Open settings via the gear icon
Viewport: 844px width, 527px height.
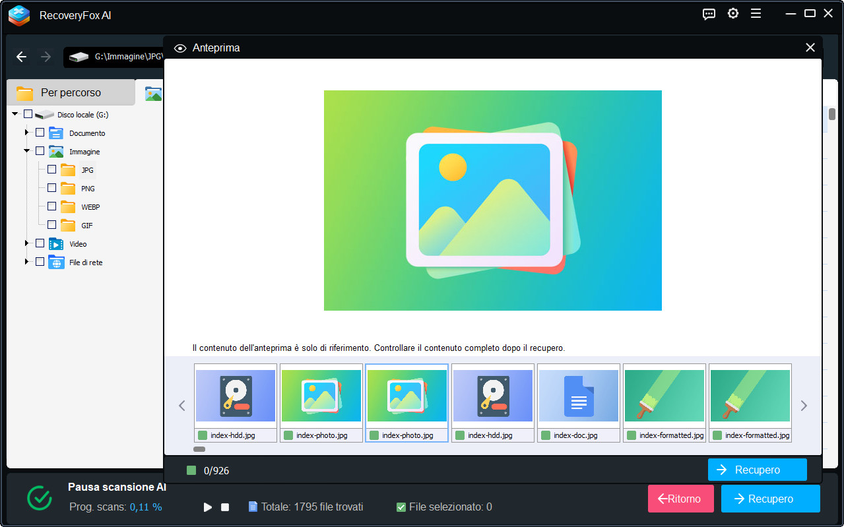pos(733,14)
